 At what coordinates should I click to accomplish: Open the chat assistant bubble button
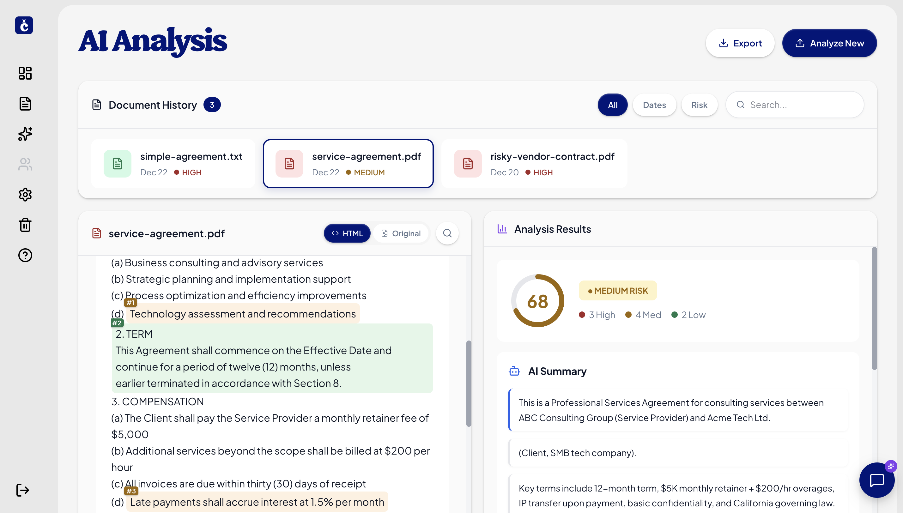point(876,480)
